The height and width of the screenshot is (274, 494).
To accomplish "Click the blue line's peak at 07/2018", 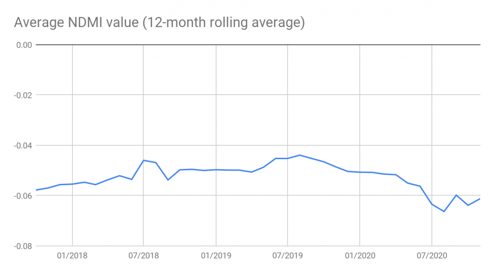I will coord(144,160).
